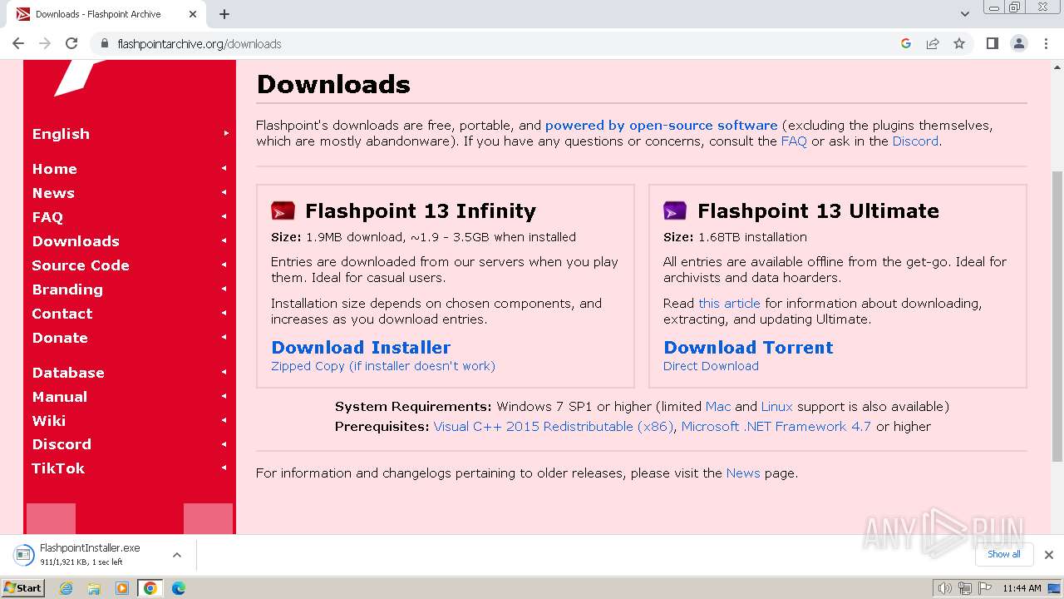Screen dimensions: 1064x599
Task: Follow the powered by open-source software link
Action: click(x=661, y=126)
